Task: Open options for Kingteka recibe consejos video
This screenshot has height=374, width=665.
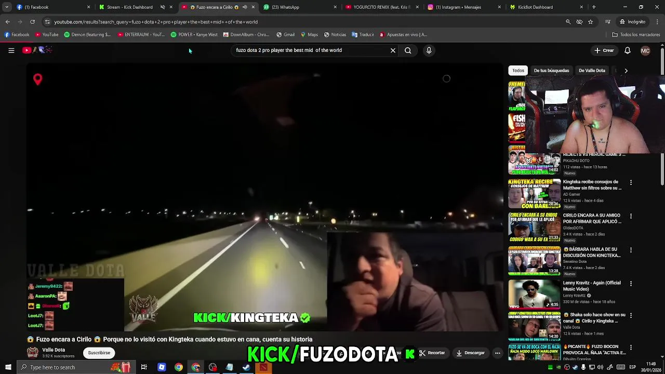Action: coord(631,182)
